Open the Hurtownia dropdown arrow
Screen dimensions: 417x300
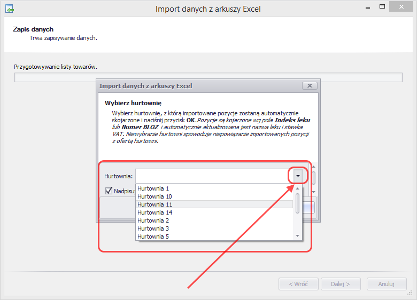click(x=298, y=176)
